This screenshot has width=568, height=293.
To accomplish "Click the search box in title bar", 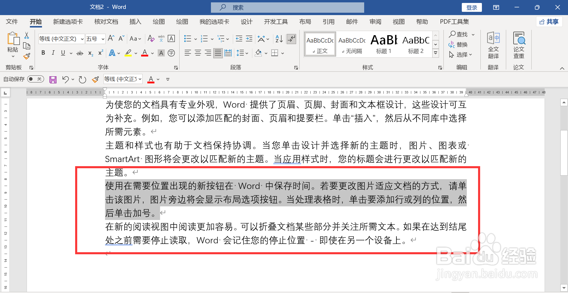I will click(288, 7).
